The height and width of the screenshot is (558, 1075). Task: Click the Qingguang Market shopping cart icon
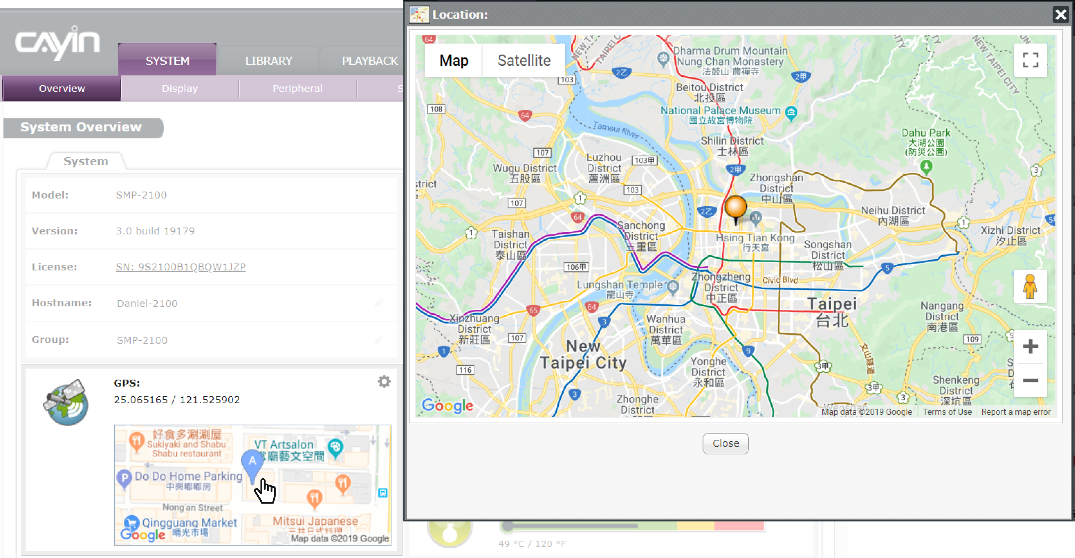131,523
